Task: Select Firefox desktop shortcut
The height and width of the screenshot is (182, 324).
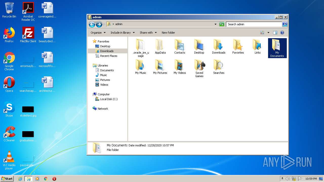Action: [9, 35]
